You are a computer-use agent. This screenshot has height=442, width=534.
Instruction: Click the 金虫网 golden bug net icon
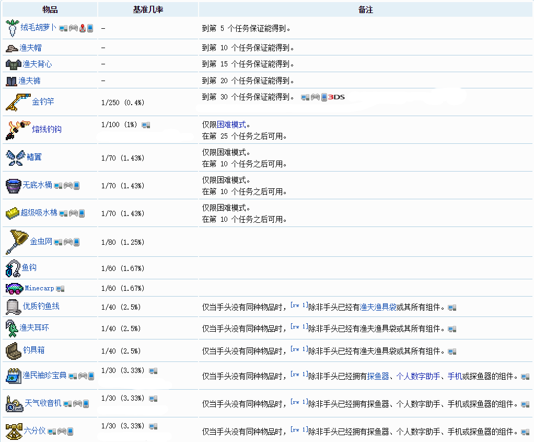coord(17,242)
